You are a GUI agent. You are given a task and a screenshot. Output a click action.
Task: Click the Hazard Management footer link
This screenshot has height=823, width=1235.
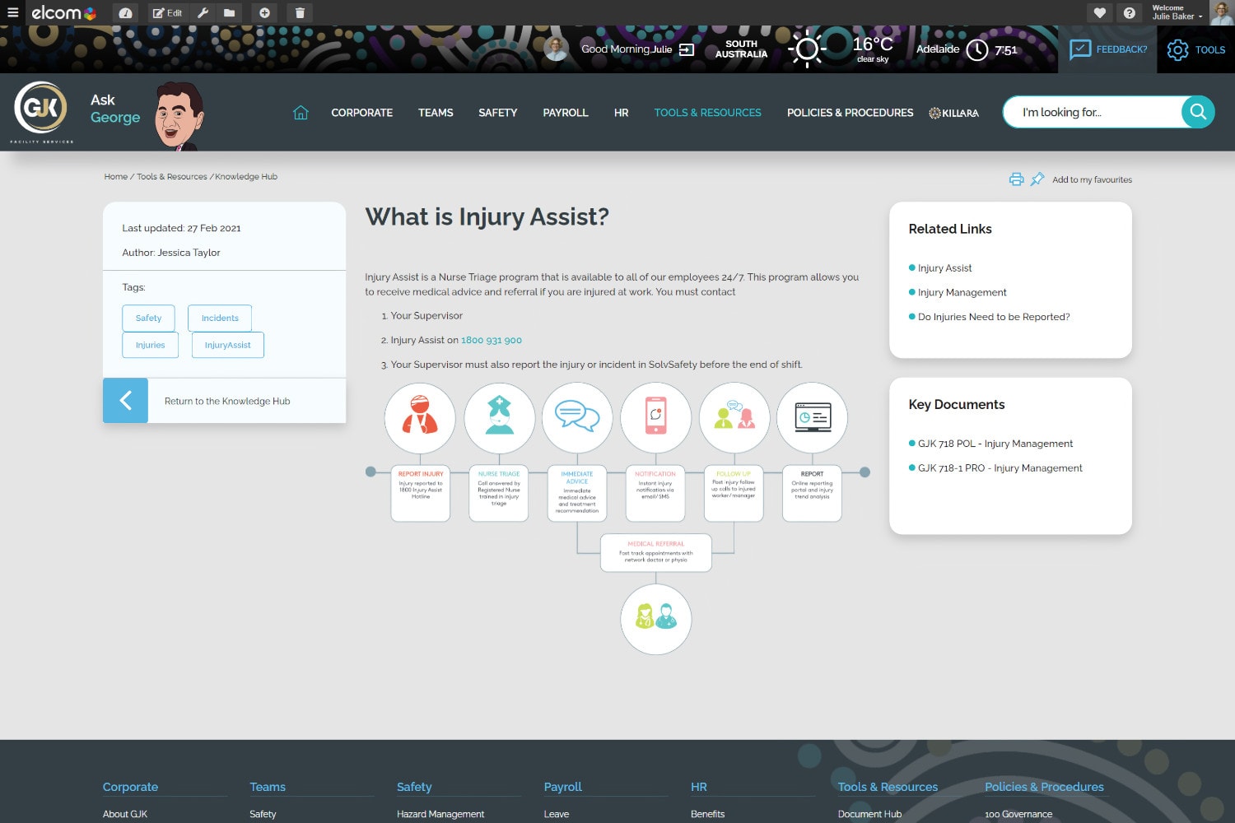440,814
